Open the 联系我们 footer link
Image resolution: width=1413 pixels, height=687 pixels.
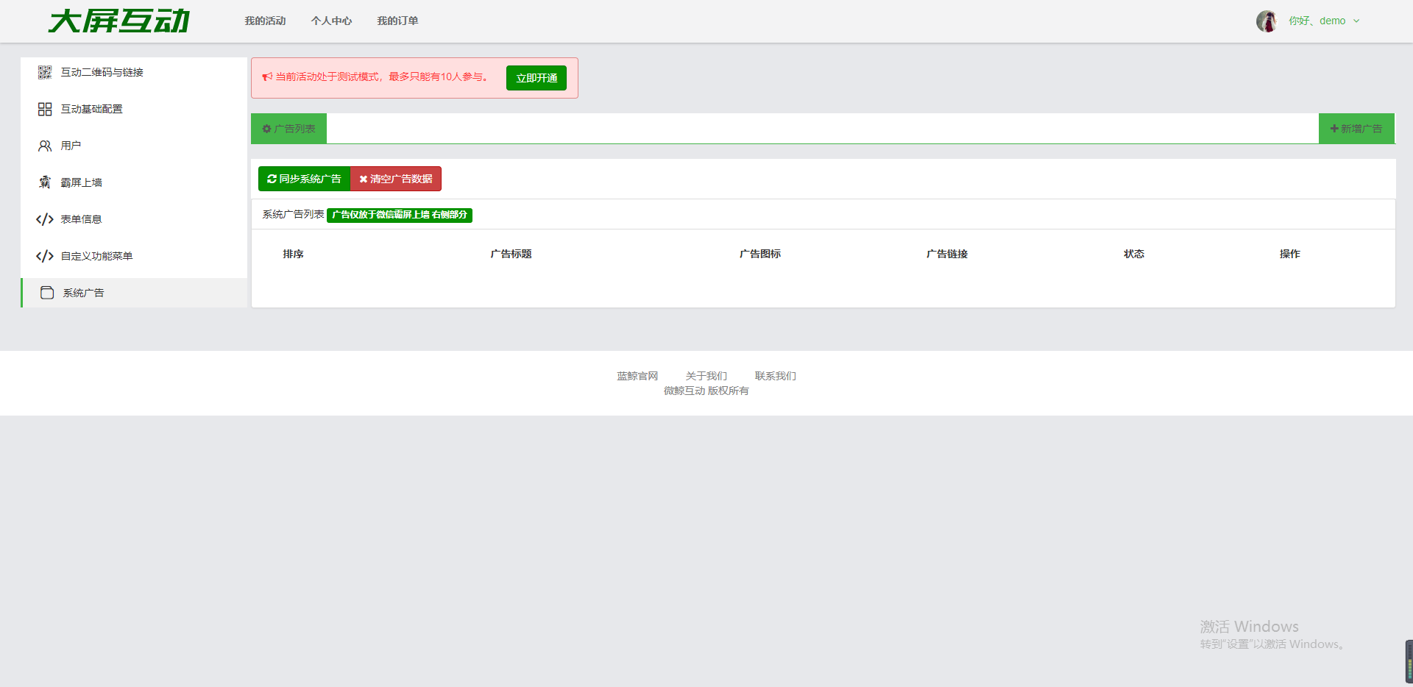(x=775, y=376)
